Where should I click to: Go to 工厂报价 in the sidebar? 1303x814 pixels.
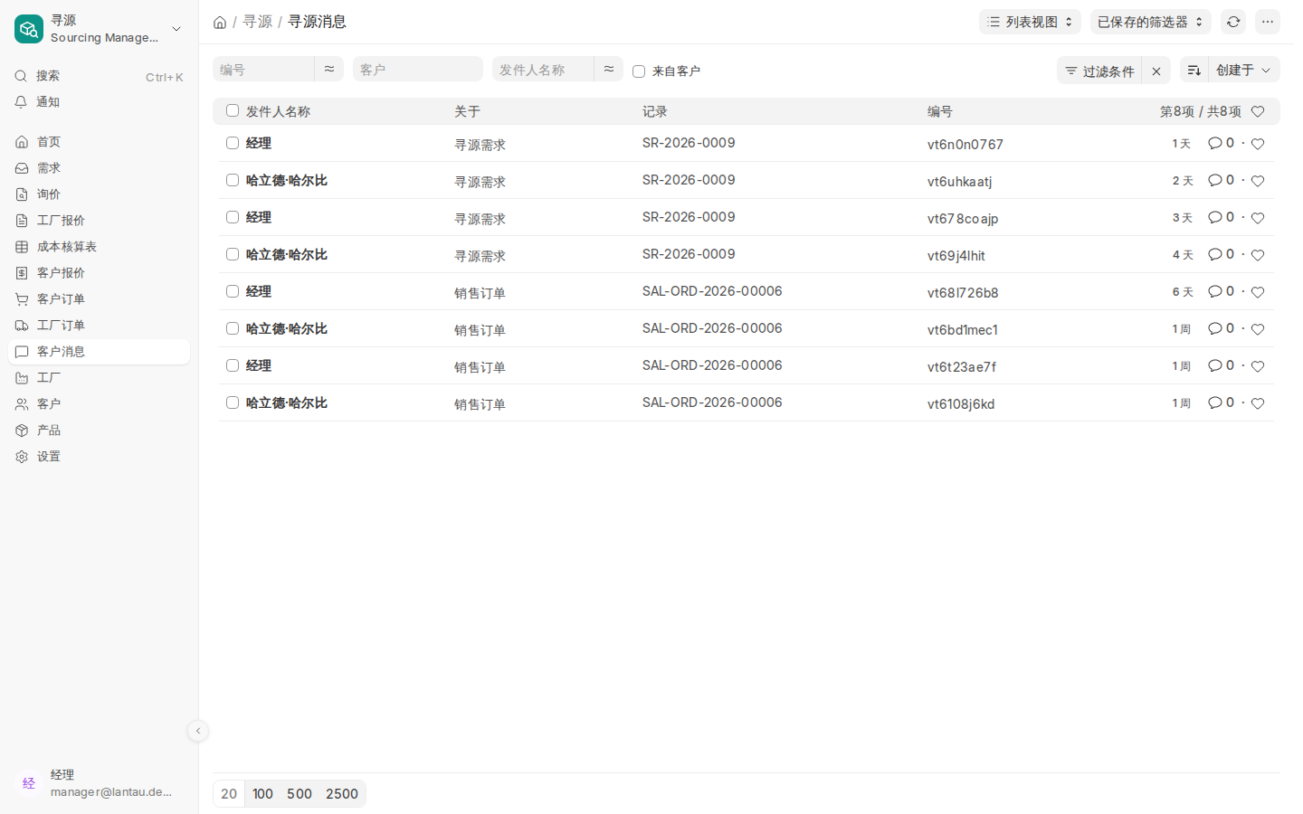click(x=99, y=221)
